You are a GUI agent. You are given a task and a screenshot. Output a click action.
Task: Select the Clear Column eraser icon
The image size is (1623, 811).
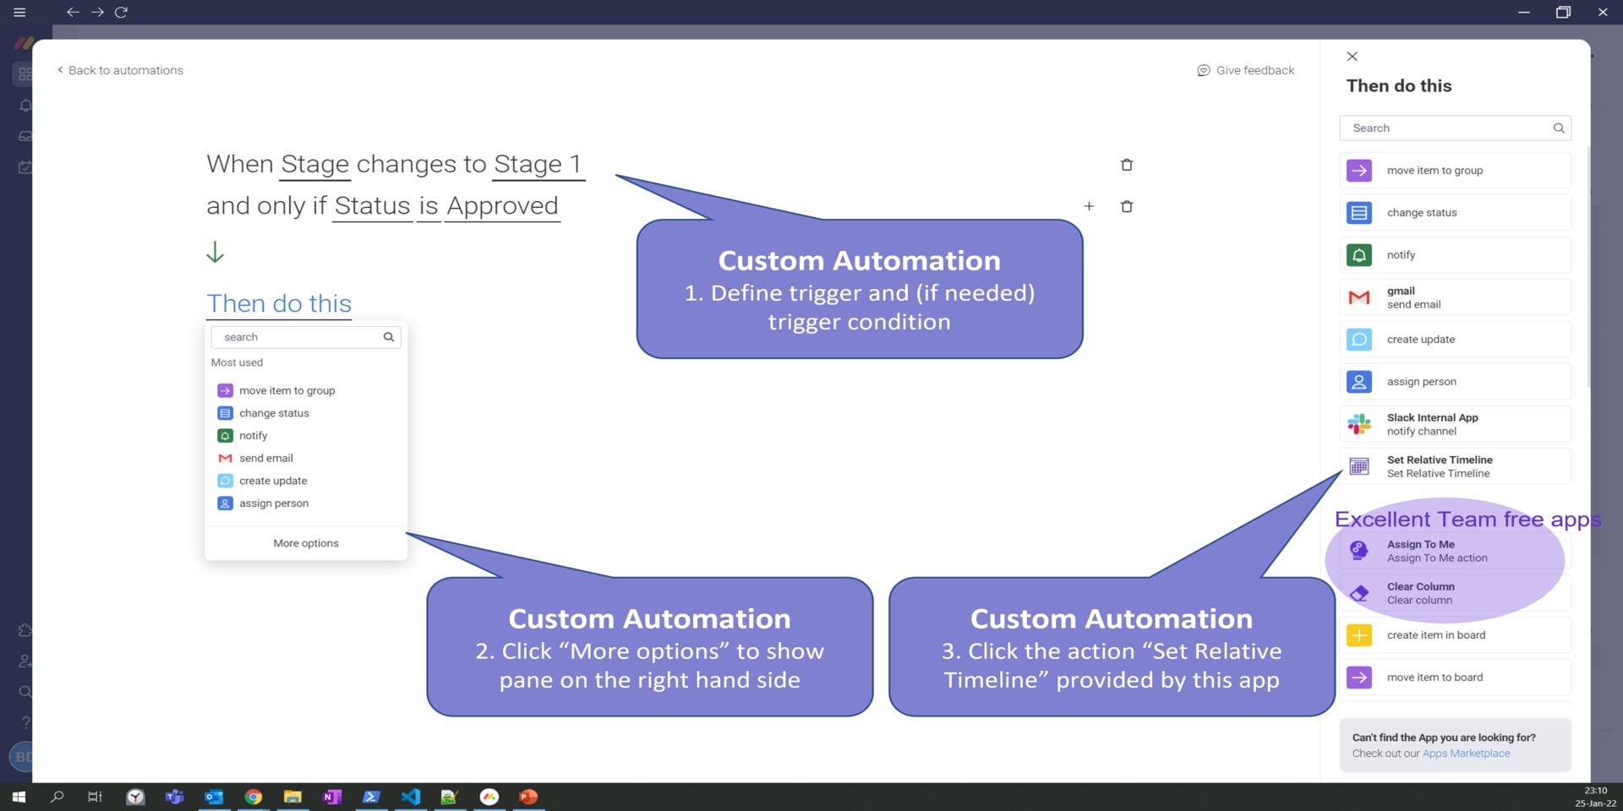(1358, 593)
